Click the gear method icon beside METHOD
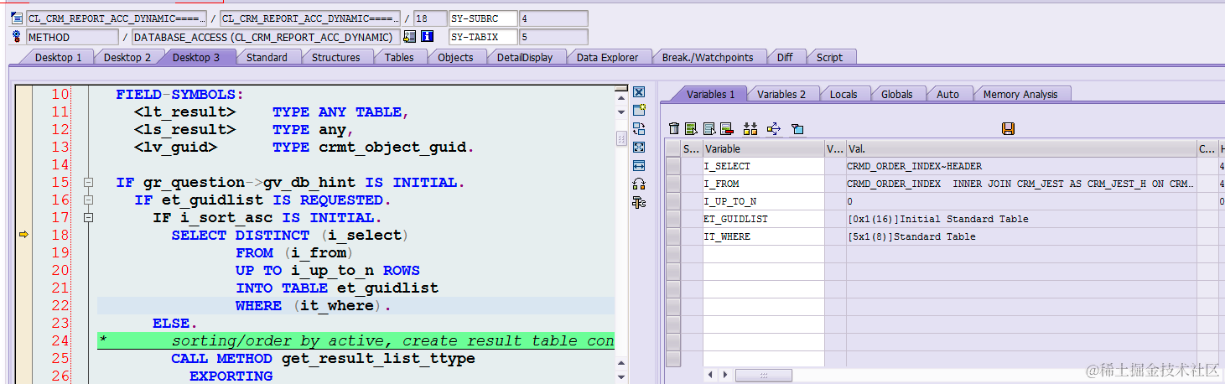This screenshot has height=384, width=1225. coord(18,37)
